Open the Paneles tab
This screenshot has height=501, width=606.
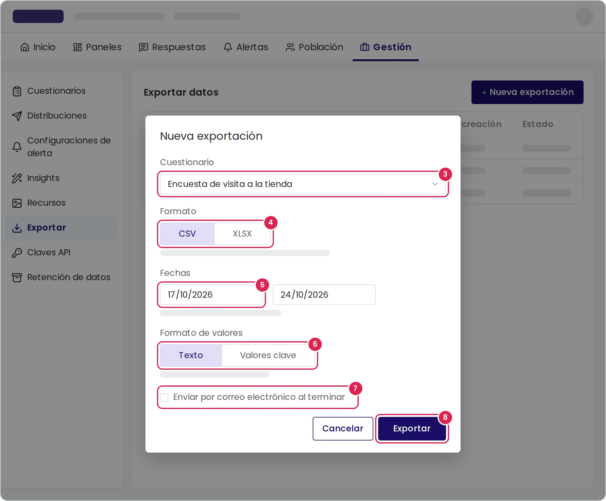[97, 47]
